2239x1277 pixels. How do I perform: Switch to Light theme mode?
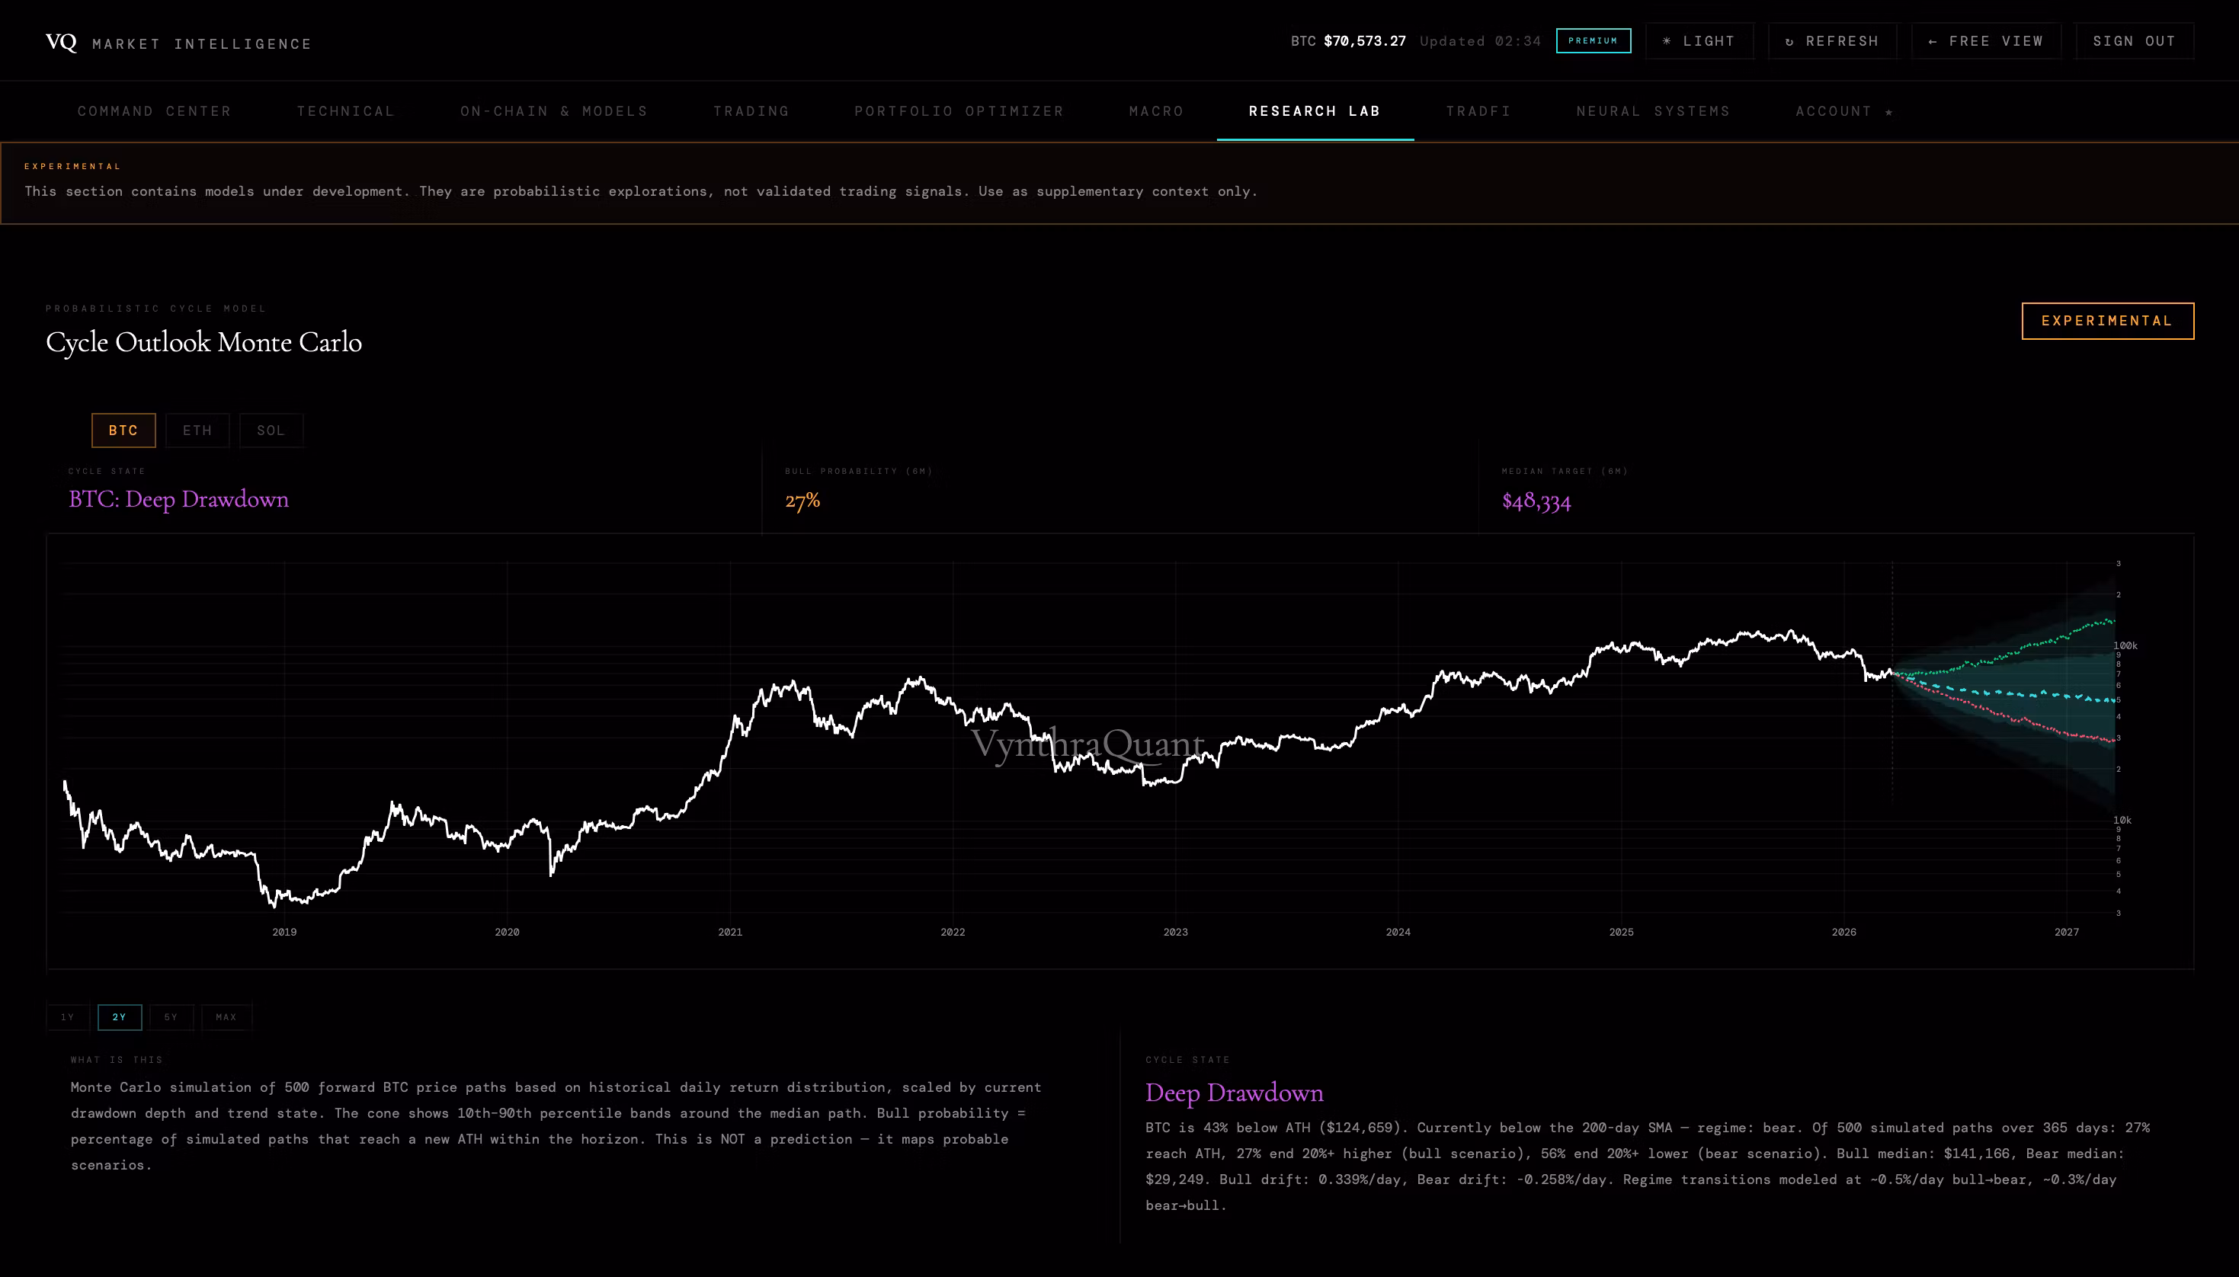(1699, 41)
